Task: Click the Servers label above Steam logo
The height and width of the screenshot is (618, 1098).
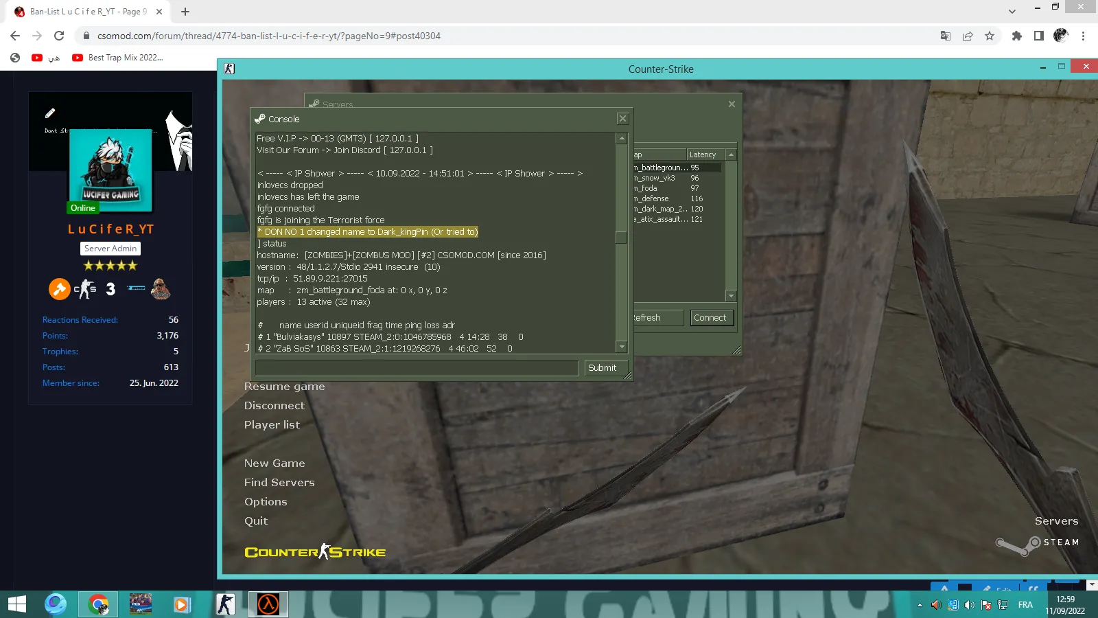Action: tap(1057, 521)
